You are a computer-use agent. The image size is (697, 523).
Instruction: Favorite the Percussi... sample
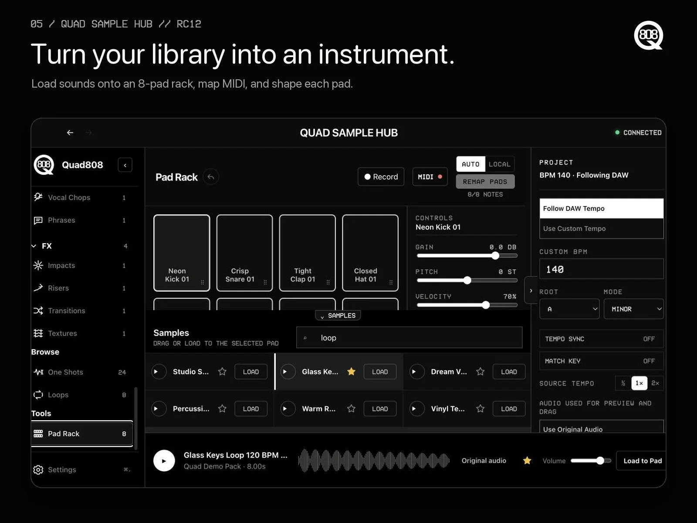[222, 409]
